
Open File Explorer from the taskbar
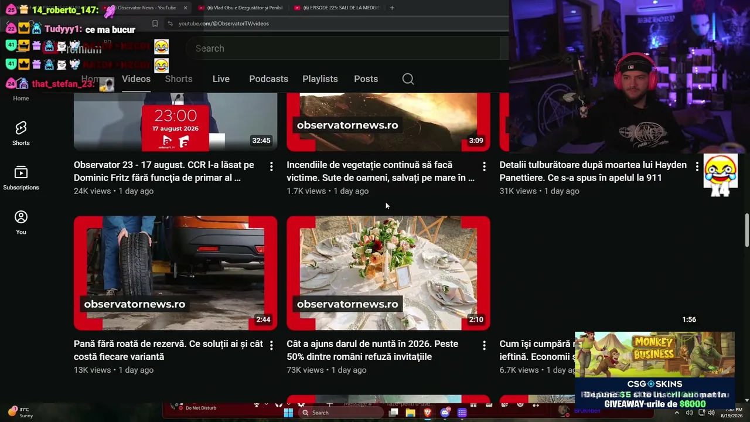[x=411, y=413]
